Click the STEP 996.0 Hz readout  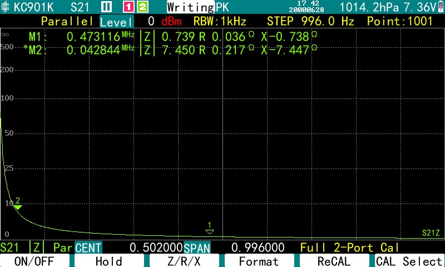click(310, 21)
